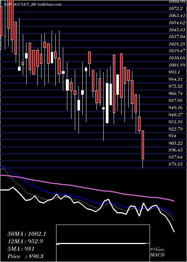Screen dimensions: 187x262
Task: Click the <<Live MACD label
Action: pos(157,252)
